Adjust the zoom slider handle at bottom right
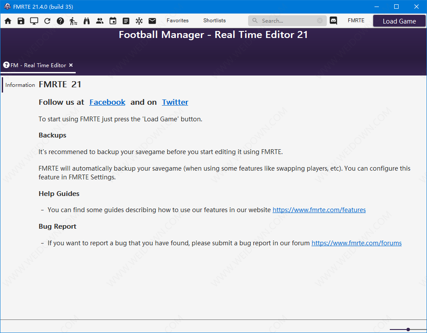Viewport: 427px width, 333px height. (x=408, y=330)
